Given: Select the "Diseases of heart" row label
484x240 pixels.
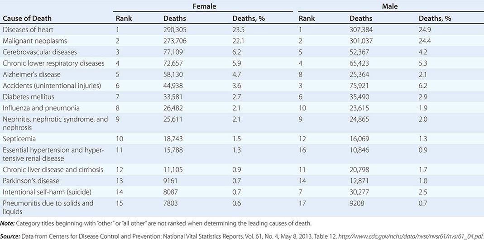Looking at the screenshot, I should 28,30.
